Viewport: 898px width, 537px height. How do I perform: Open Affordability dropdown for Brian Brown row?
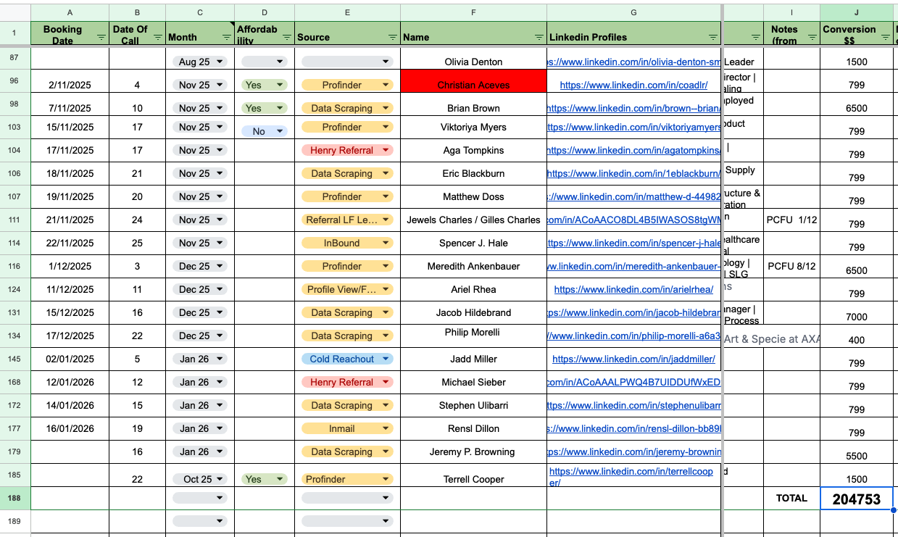(265, 108)
